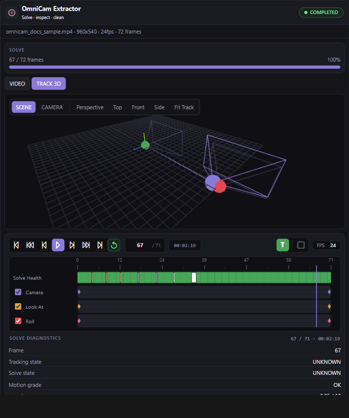Click the Roll start keyframe diamond

[79, 321]
